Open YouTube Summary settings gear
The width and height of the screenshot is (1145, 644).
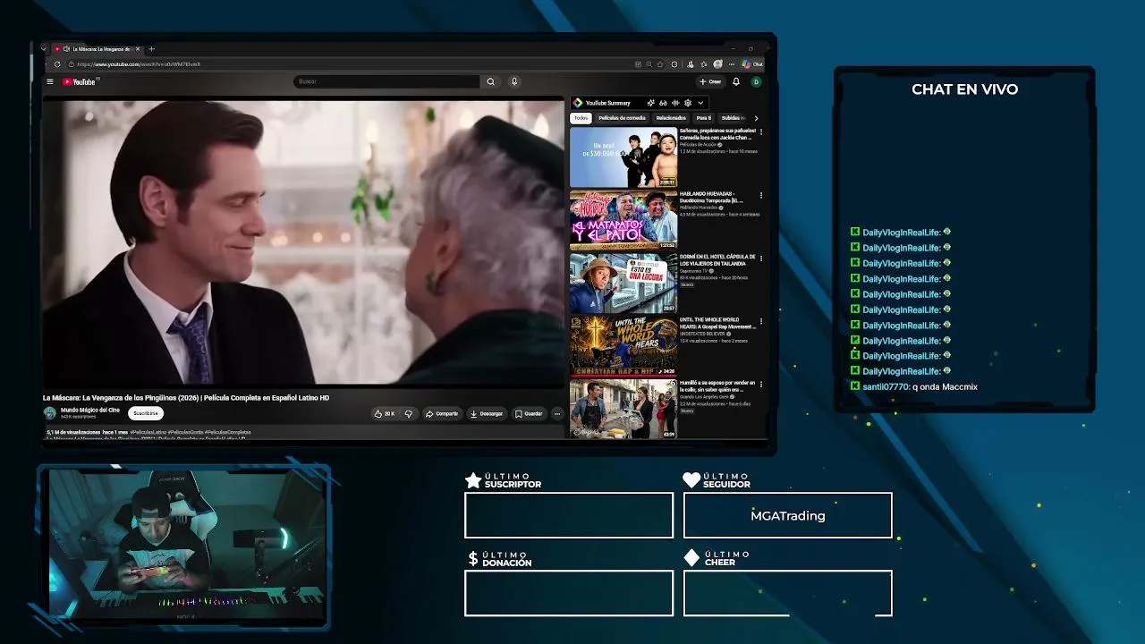tap(688, 103)
